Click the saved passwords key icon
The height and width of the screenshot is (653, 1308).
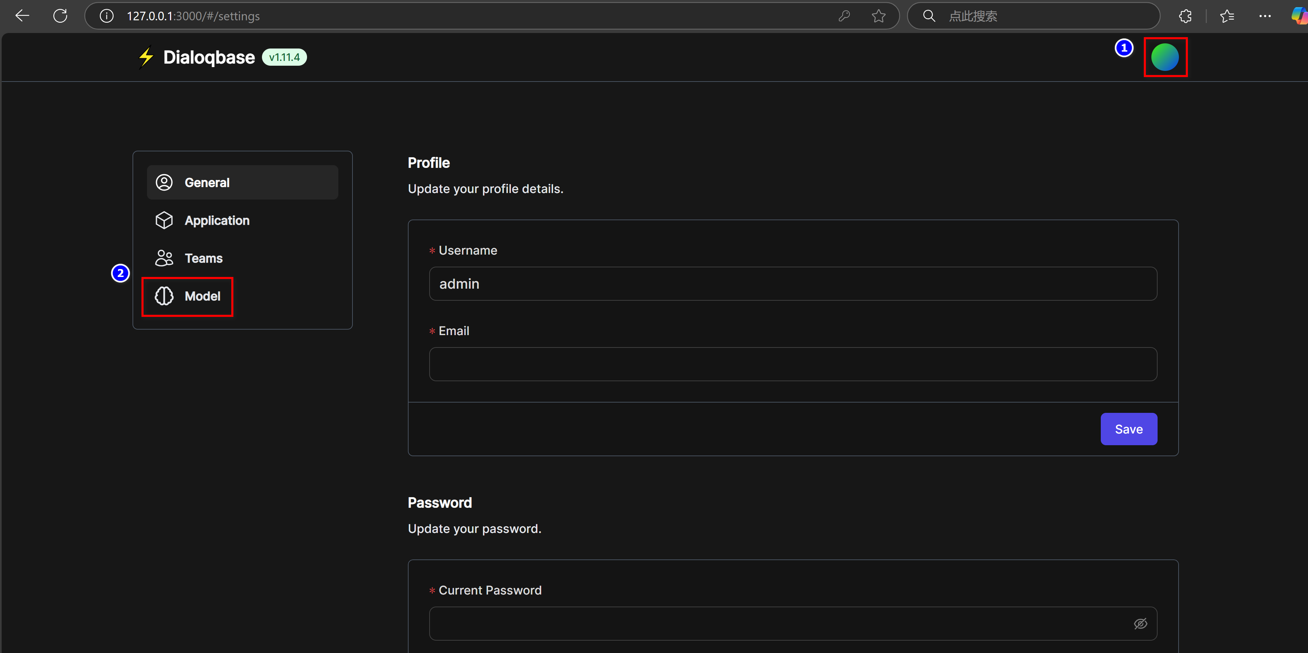click(844, 16)
